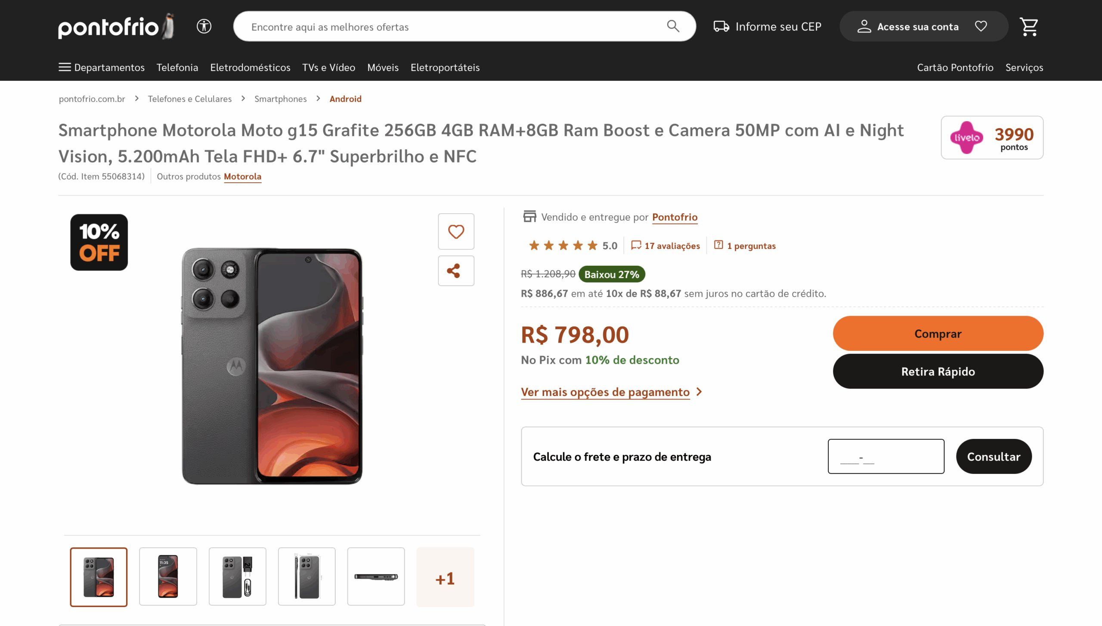Open the shopping cart
The height and width of the screenshot is (626, 1102).
pos(1029,27)
